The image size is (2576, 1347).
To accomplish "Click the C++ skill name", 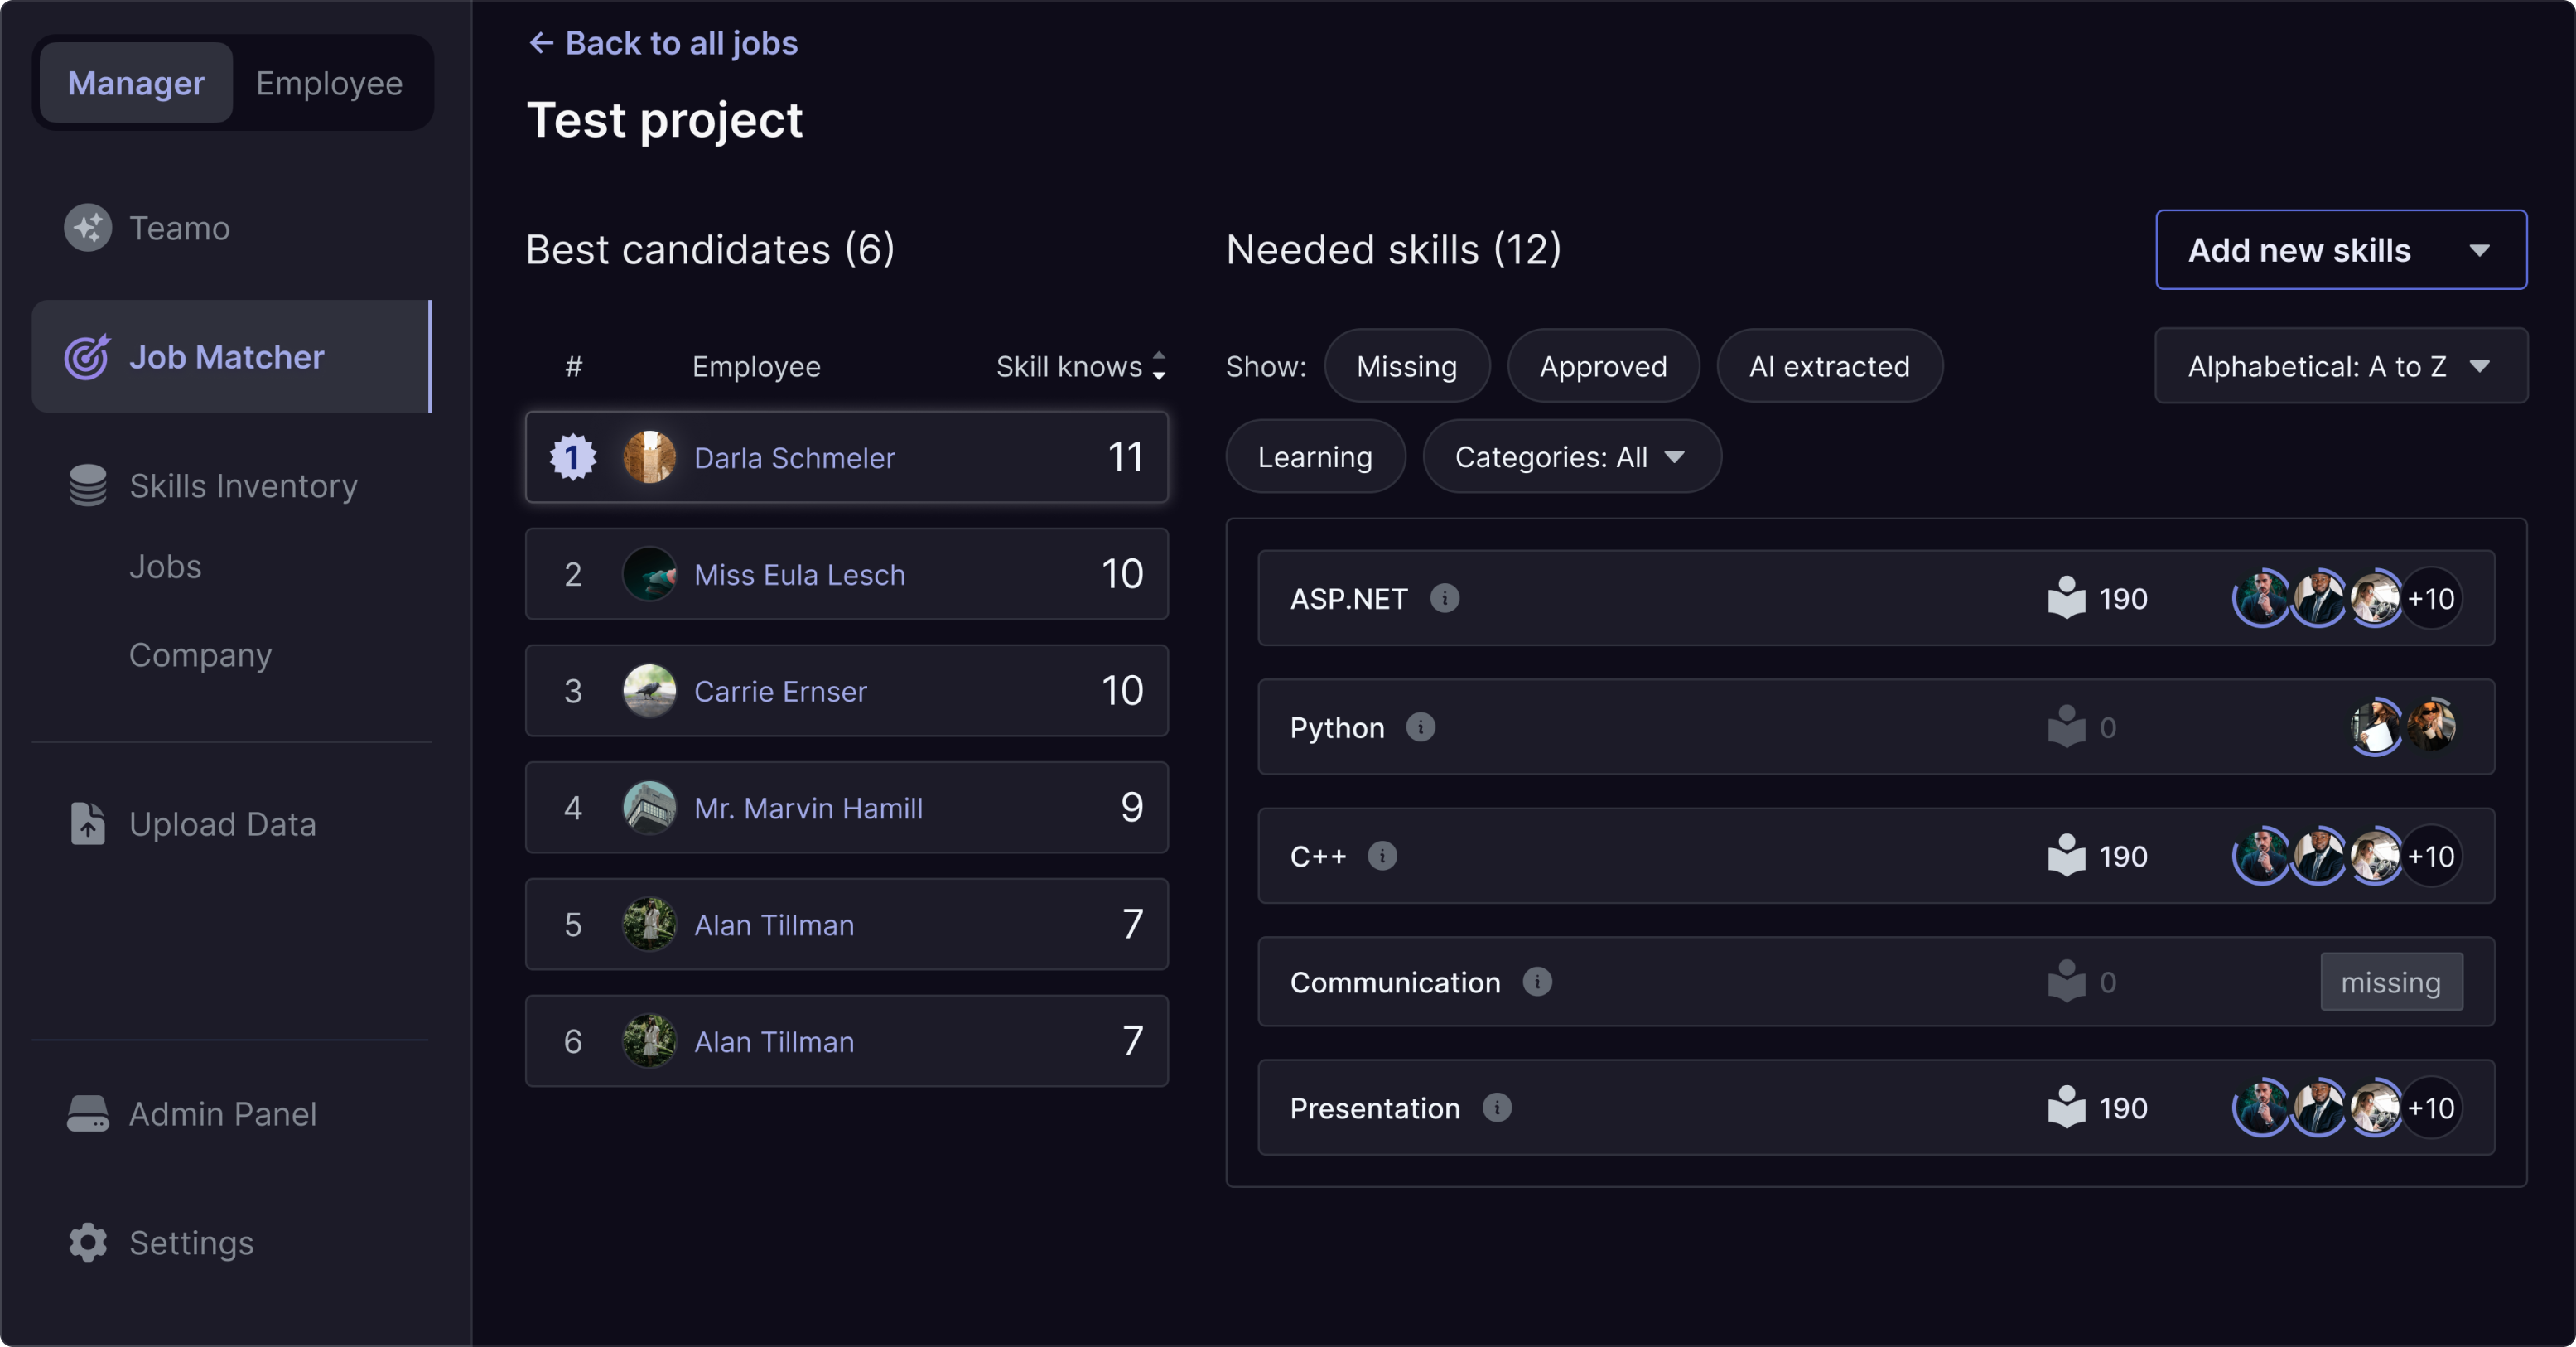I will [1318, 856].
